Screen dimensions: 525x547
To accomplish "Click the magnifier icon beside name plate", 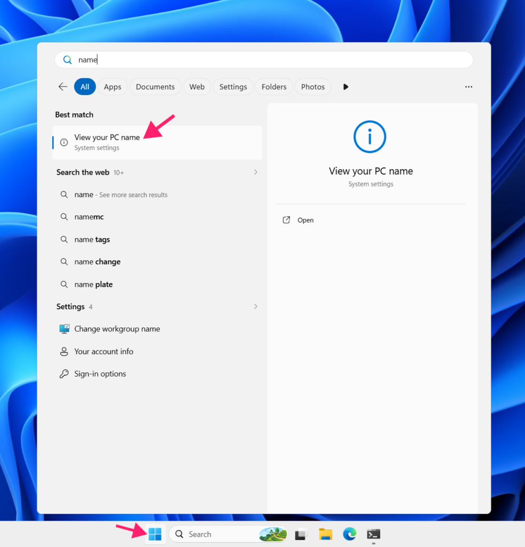I will [x=64, y=284].
